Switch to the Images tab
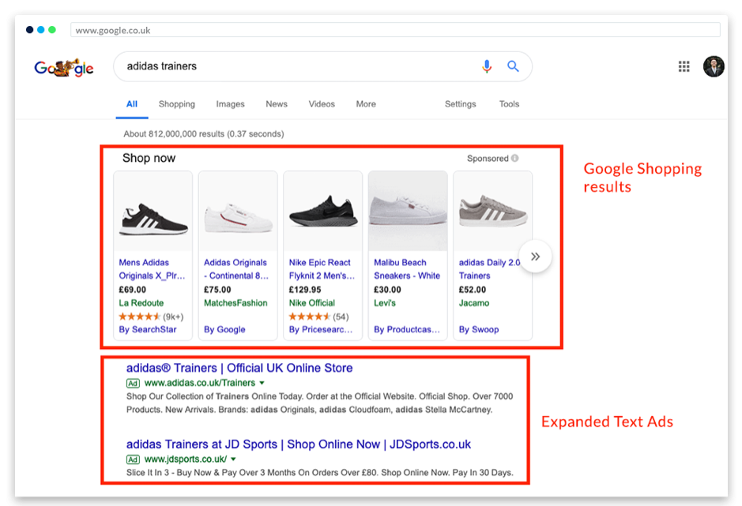742x506 pixels. (230, 104)
